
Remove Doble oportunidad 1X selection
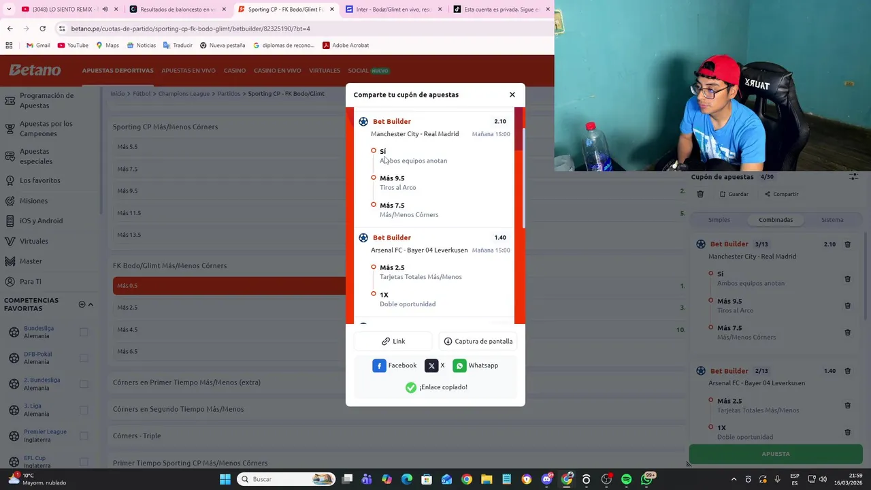pyautogui.click(x=847, y=432)
